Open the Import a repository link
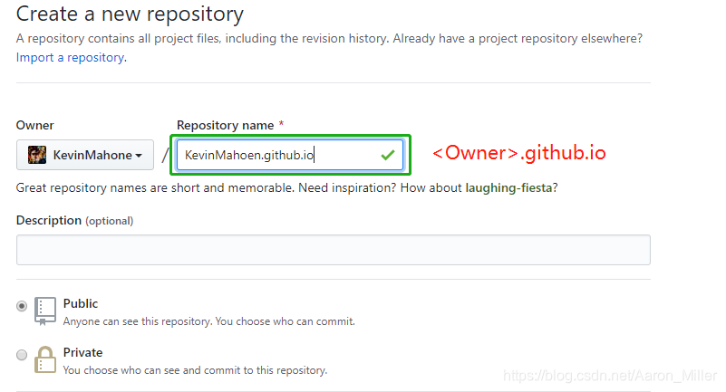The width and height of the screenshot is (726, 392). (72, 57)
